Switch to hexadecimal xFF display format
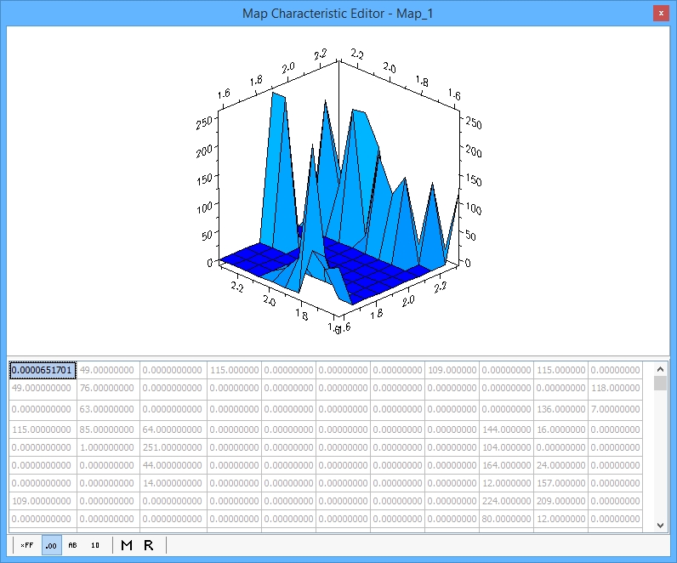 (x=27, y=545)
